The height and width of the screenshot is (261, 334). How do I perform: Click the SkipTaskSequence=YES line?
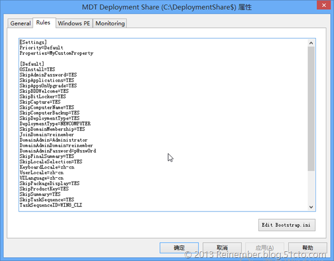coord(47,200)
